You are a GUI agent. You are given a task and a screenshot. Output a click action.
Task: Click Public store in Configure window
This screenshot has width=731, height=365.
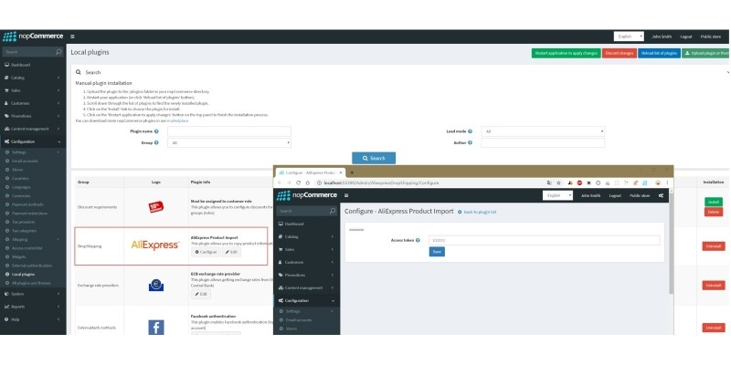[640, 195]
